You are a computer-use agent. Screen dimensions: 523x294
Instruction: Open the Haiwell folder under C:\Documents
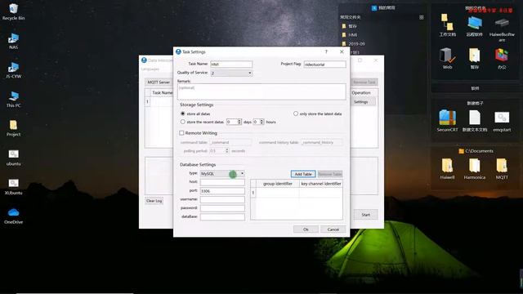(x=447, y=169)
